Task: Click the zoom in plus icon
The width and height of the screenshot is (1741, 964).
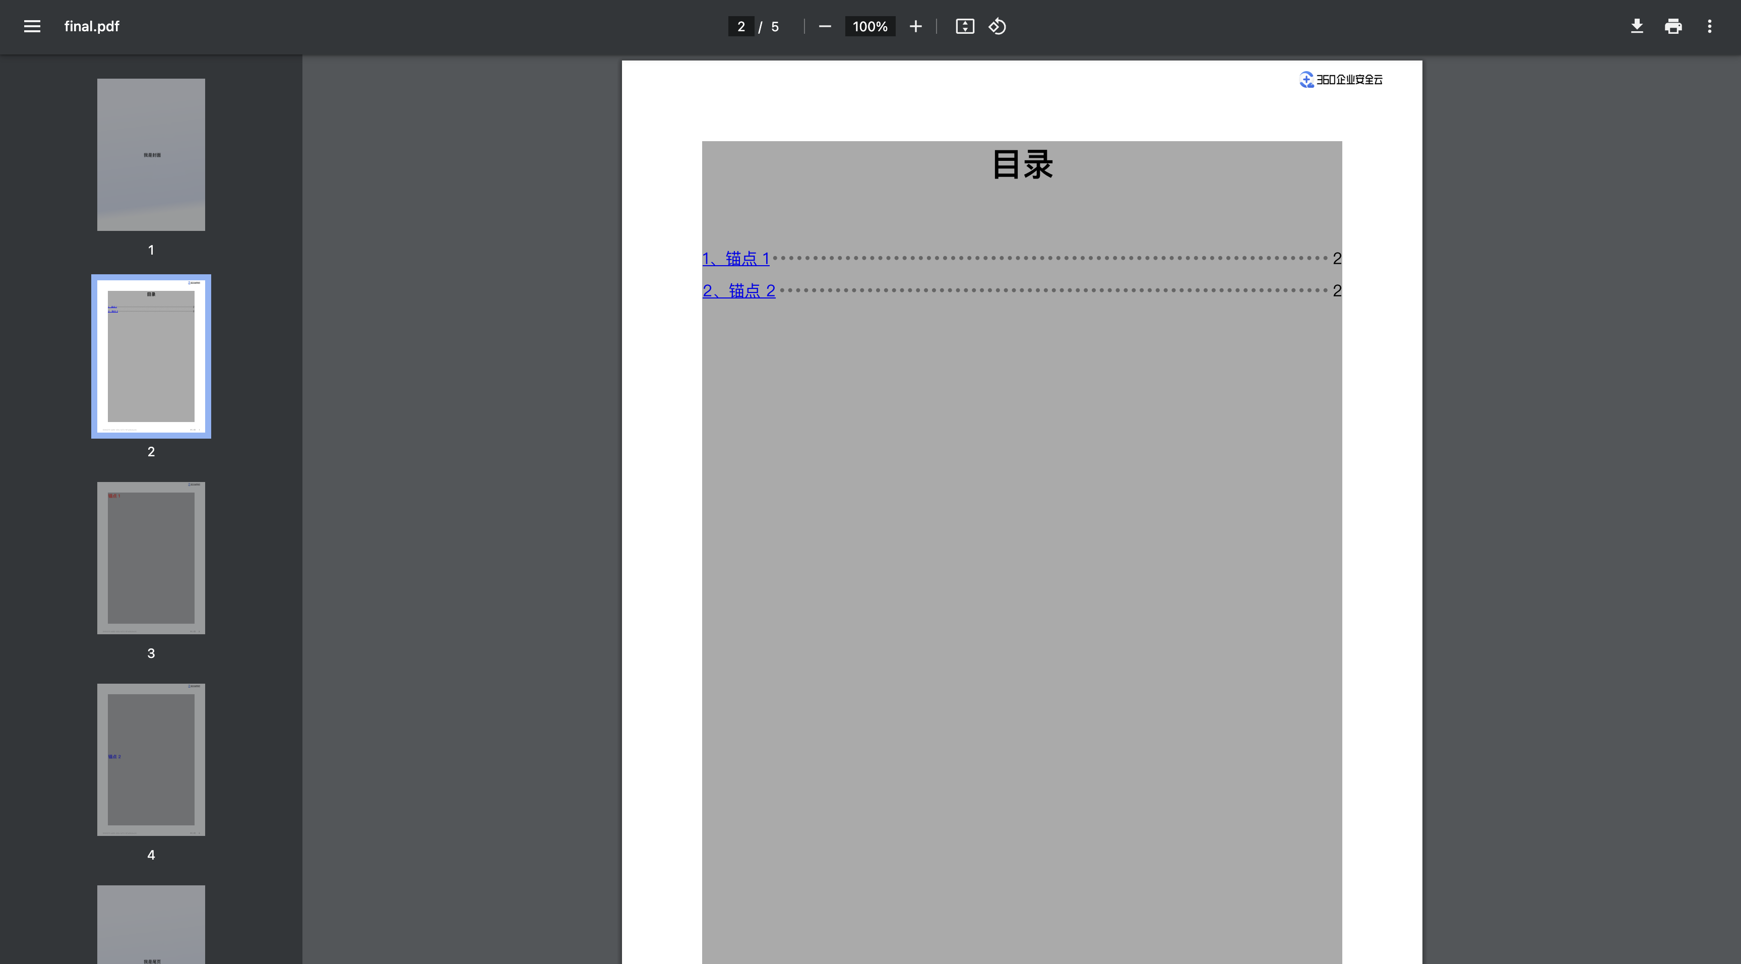Action: pyautogui.click(x=915, y=26)
